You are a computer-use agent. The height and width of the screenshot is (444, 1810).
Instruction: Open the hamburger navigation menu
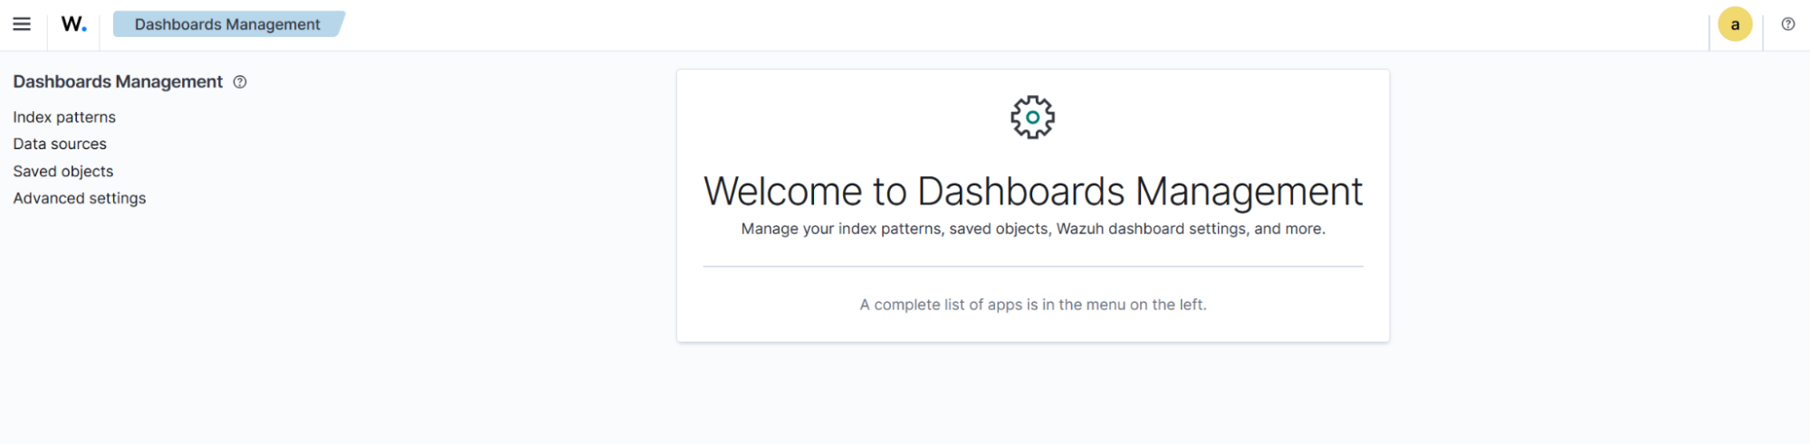coord(22,24)
